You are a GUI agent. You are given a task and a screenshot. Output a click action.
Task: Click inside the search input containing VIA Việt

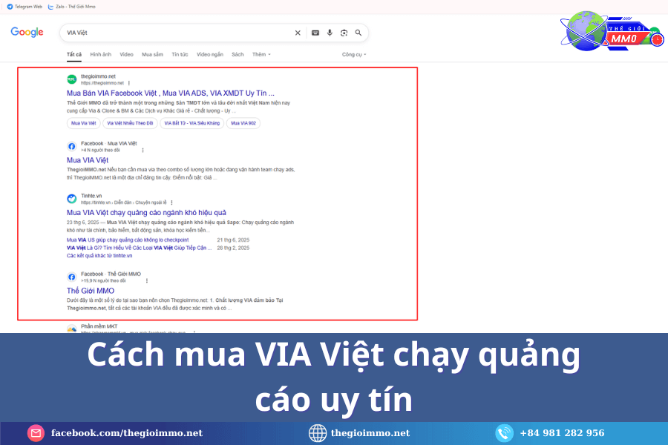point(186,33)
